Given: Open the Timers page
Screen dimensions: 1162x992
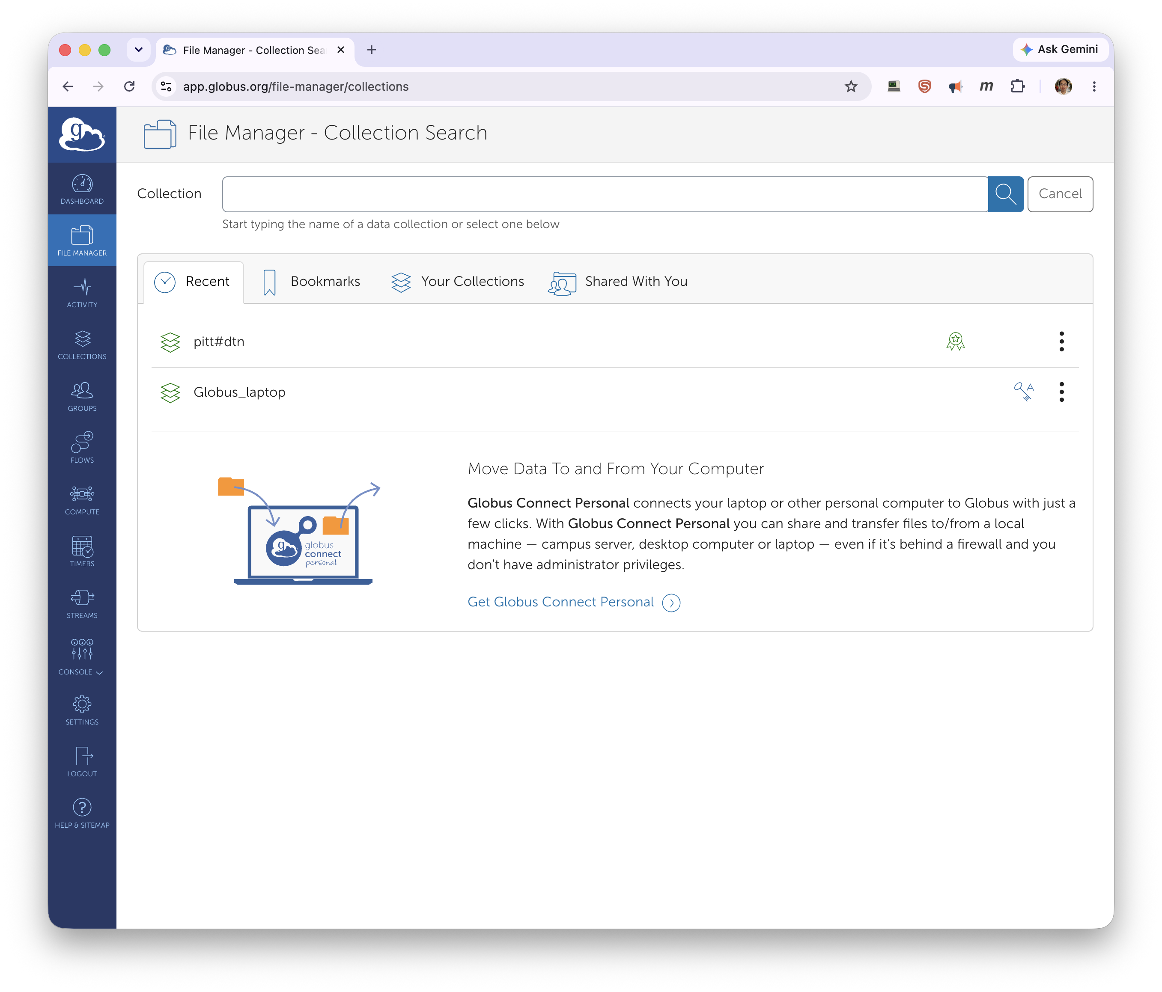Looking at the screenshot, I should (82, 552).
